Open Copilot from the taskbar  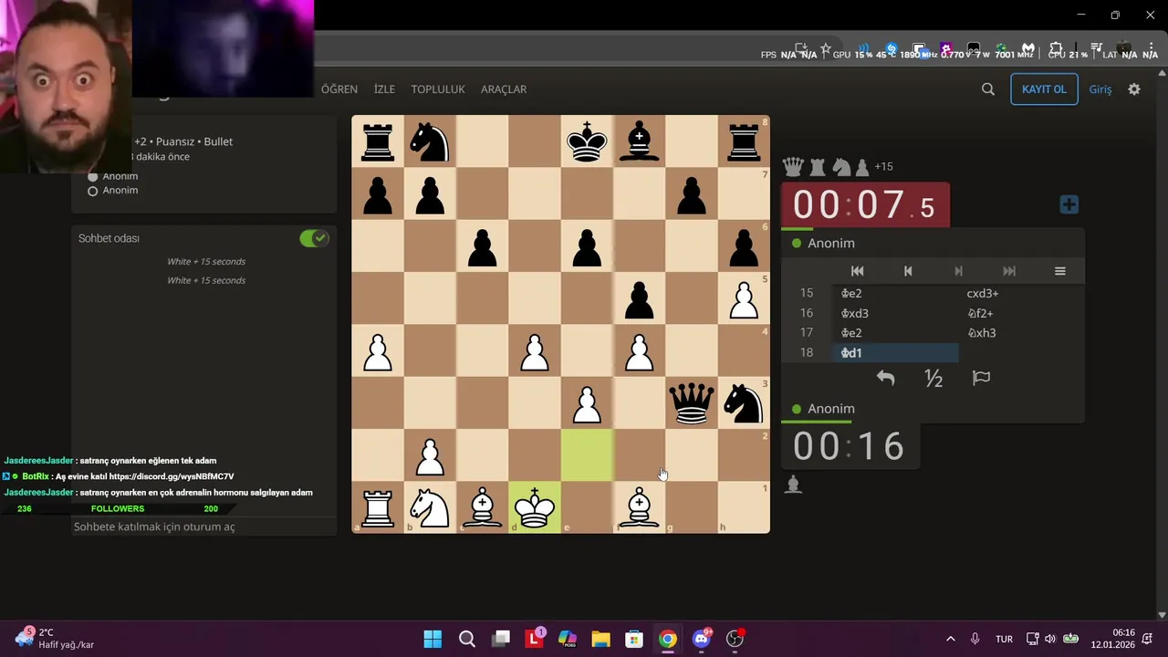pos(568,639)
